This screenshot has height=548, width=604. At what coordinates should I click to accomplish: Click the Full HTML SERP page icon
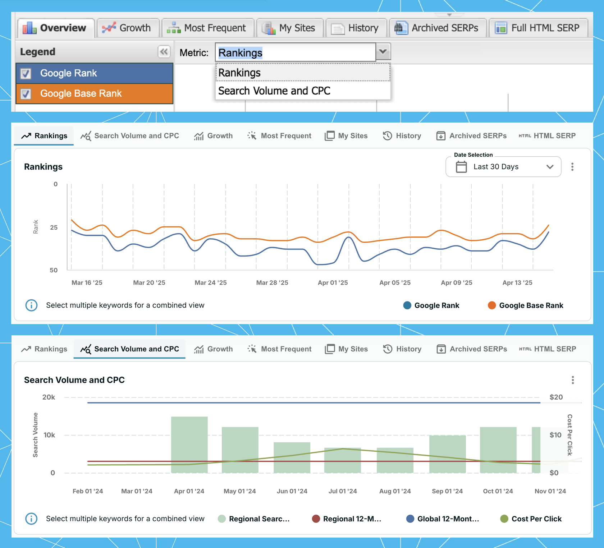click(x=501, y=28)
